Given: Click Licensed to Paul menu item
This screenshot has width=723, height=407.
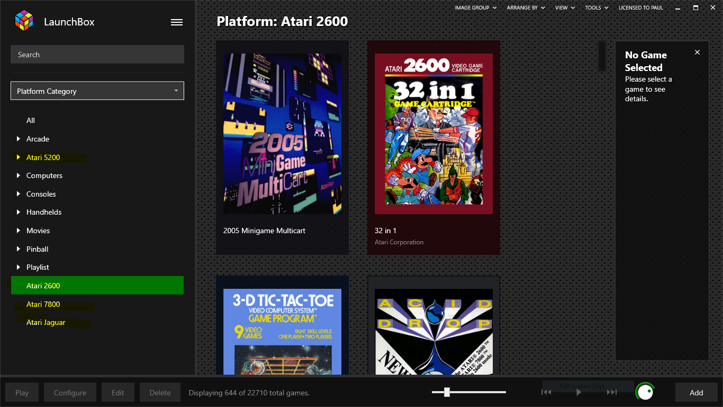Looking at the screenshot, I should [640, 7].
